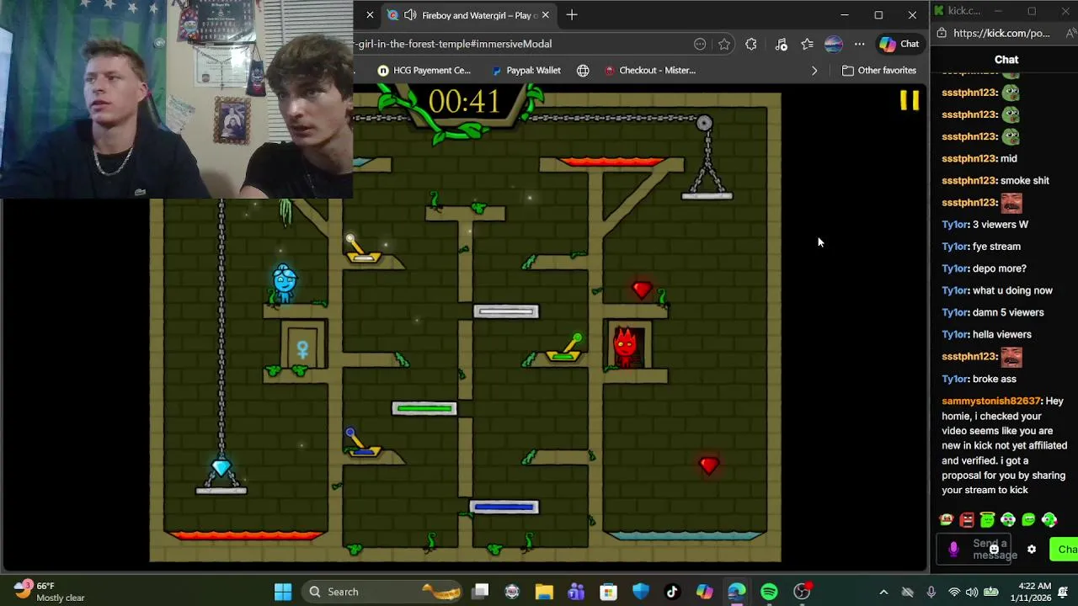Image resolution: width=1078 pixels, height=606 pixels.
Task: Click the purple microphone icon in chat input
Action: [x=953, y=550]
